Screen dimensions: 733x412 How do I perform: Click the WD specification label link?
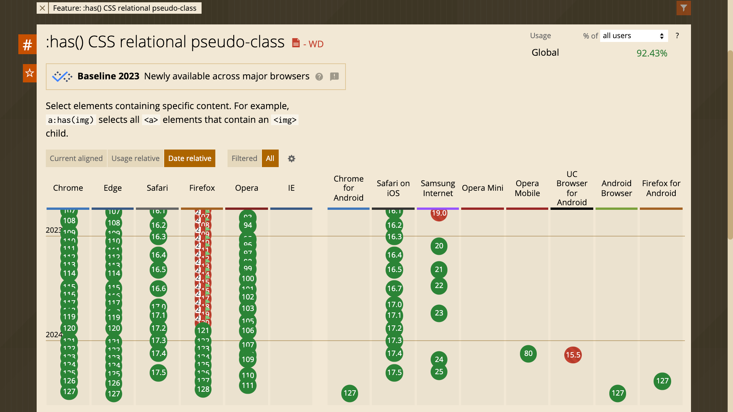pos(307,43)
